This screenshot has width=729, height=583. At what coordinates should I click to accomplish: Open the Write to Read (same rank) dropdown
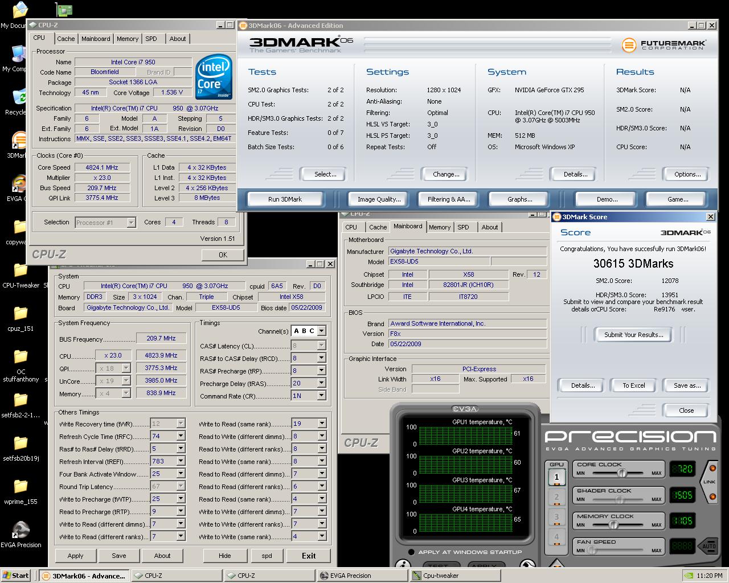click(322, 424)
